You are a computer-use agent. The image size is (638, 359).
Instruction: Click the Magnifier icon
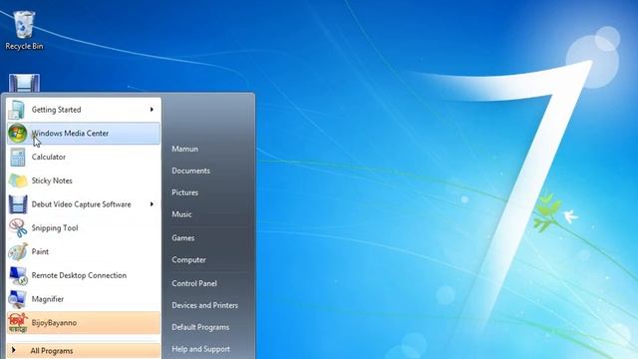pos(18,299)
